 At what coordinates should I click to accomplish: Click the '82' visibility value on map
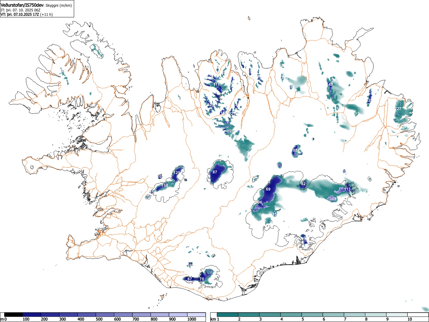[304, 184]
